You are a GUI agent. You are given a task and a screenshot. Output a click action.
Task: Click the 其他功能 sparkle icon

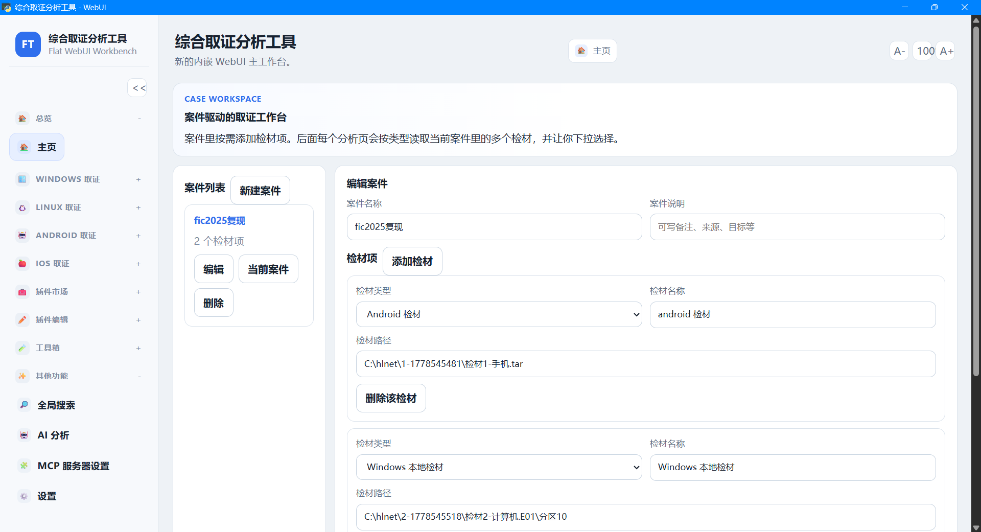[x=22, y=376]
